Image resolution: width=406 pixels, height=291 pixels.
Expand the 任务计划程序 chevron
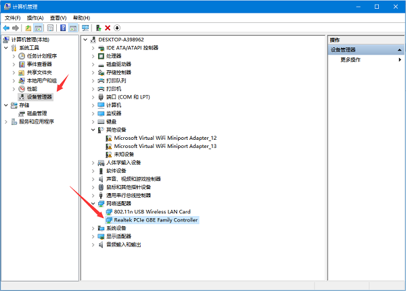click(14, 56)
